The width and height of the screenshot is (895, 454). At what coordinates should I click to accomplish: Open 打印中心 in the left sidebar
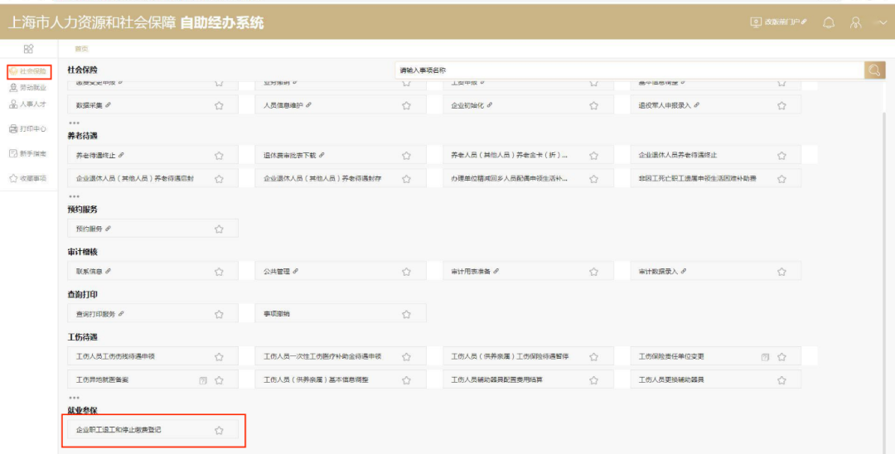tap(28, 129)
